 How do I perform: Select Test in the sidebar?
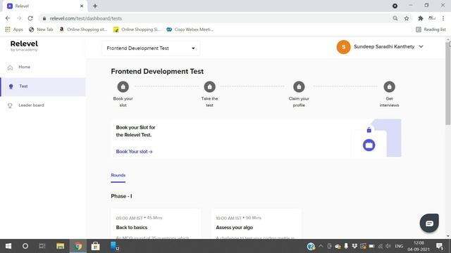tap(43, 86)
